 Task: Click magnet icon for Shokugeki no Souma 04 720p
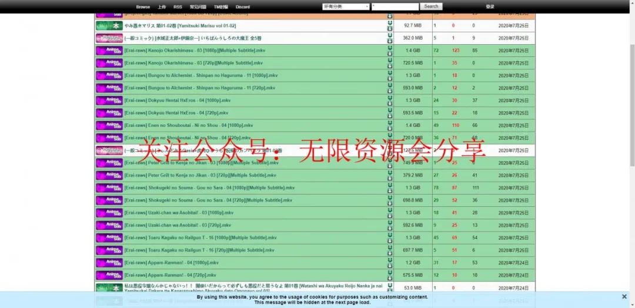pos(390,198)
